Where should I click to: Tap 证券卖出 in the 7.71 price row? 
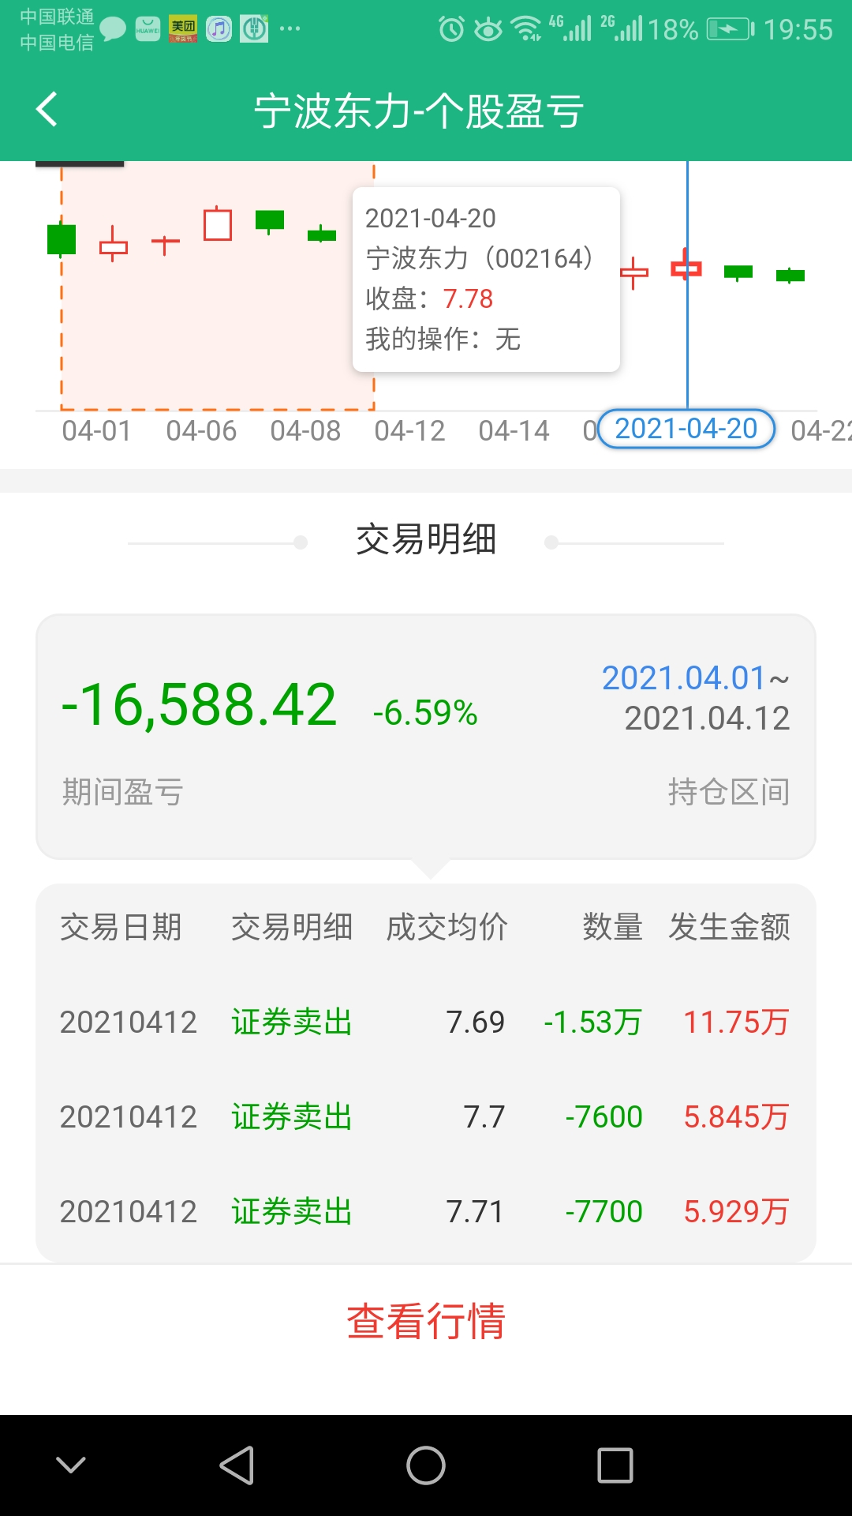(x=292, y=1211)
